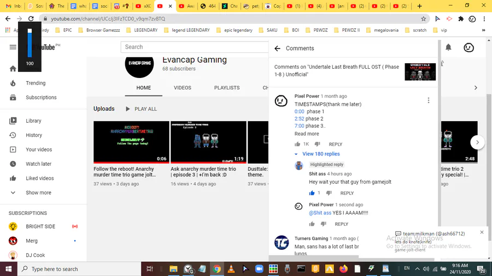Image resolution: width=492 pixels, height=276 pixels.
Task: Show hidden system tray icons
Action: [x=417, y=269]
